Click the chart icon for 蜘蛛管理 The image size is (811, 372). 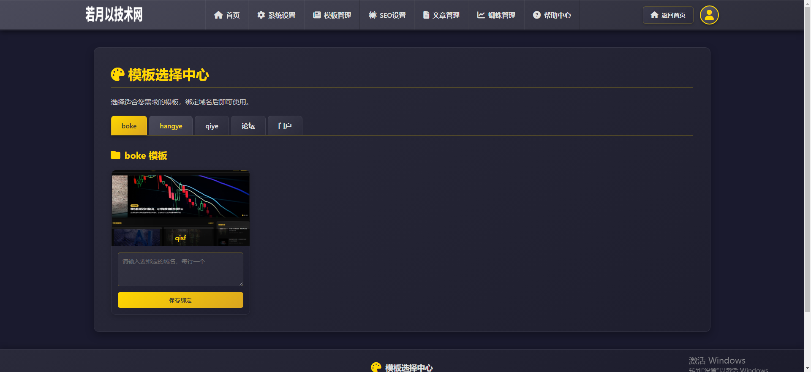[x=481, y=15]
